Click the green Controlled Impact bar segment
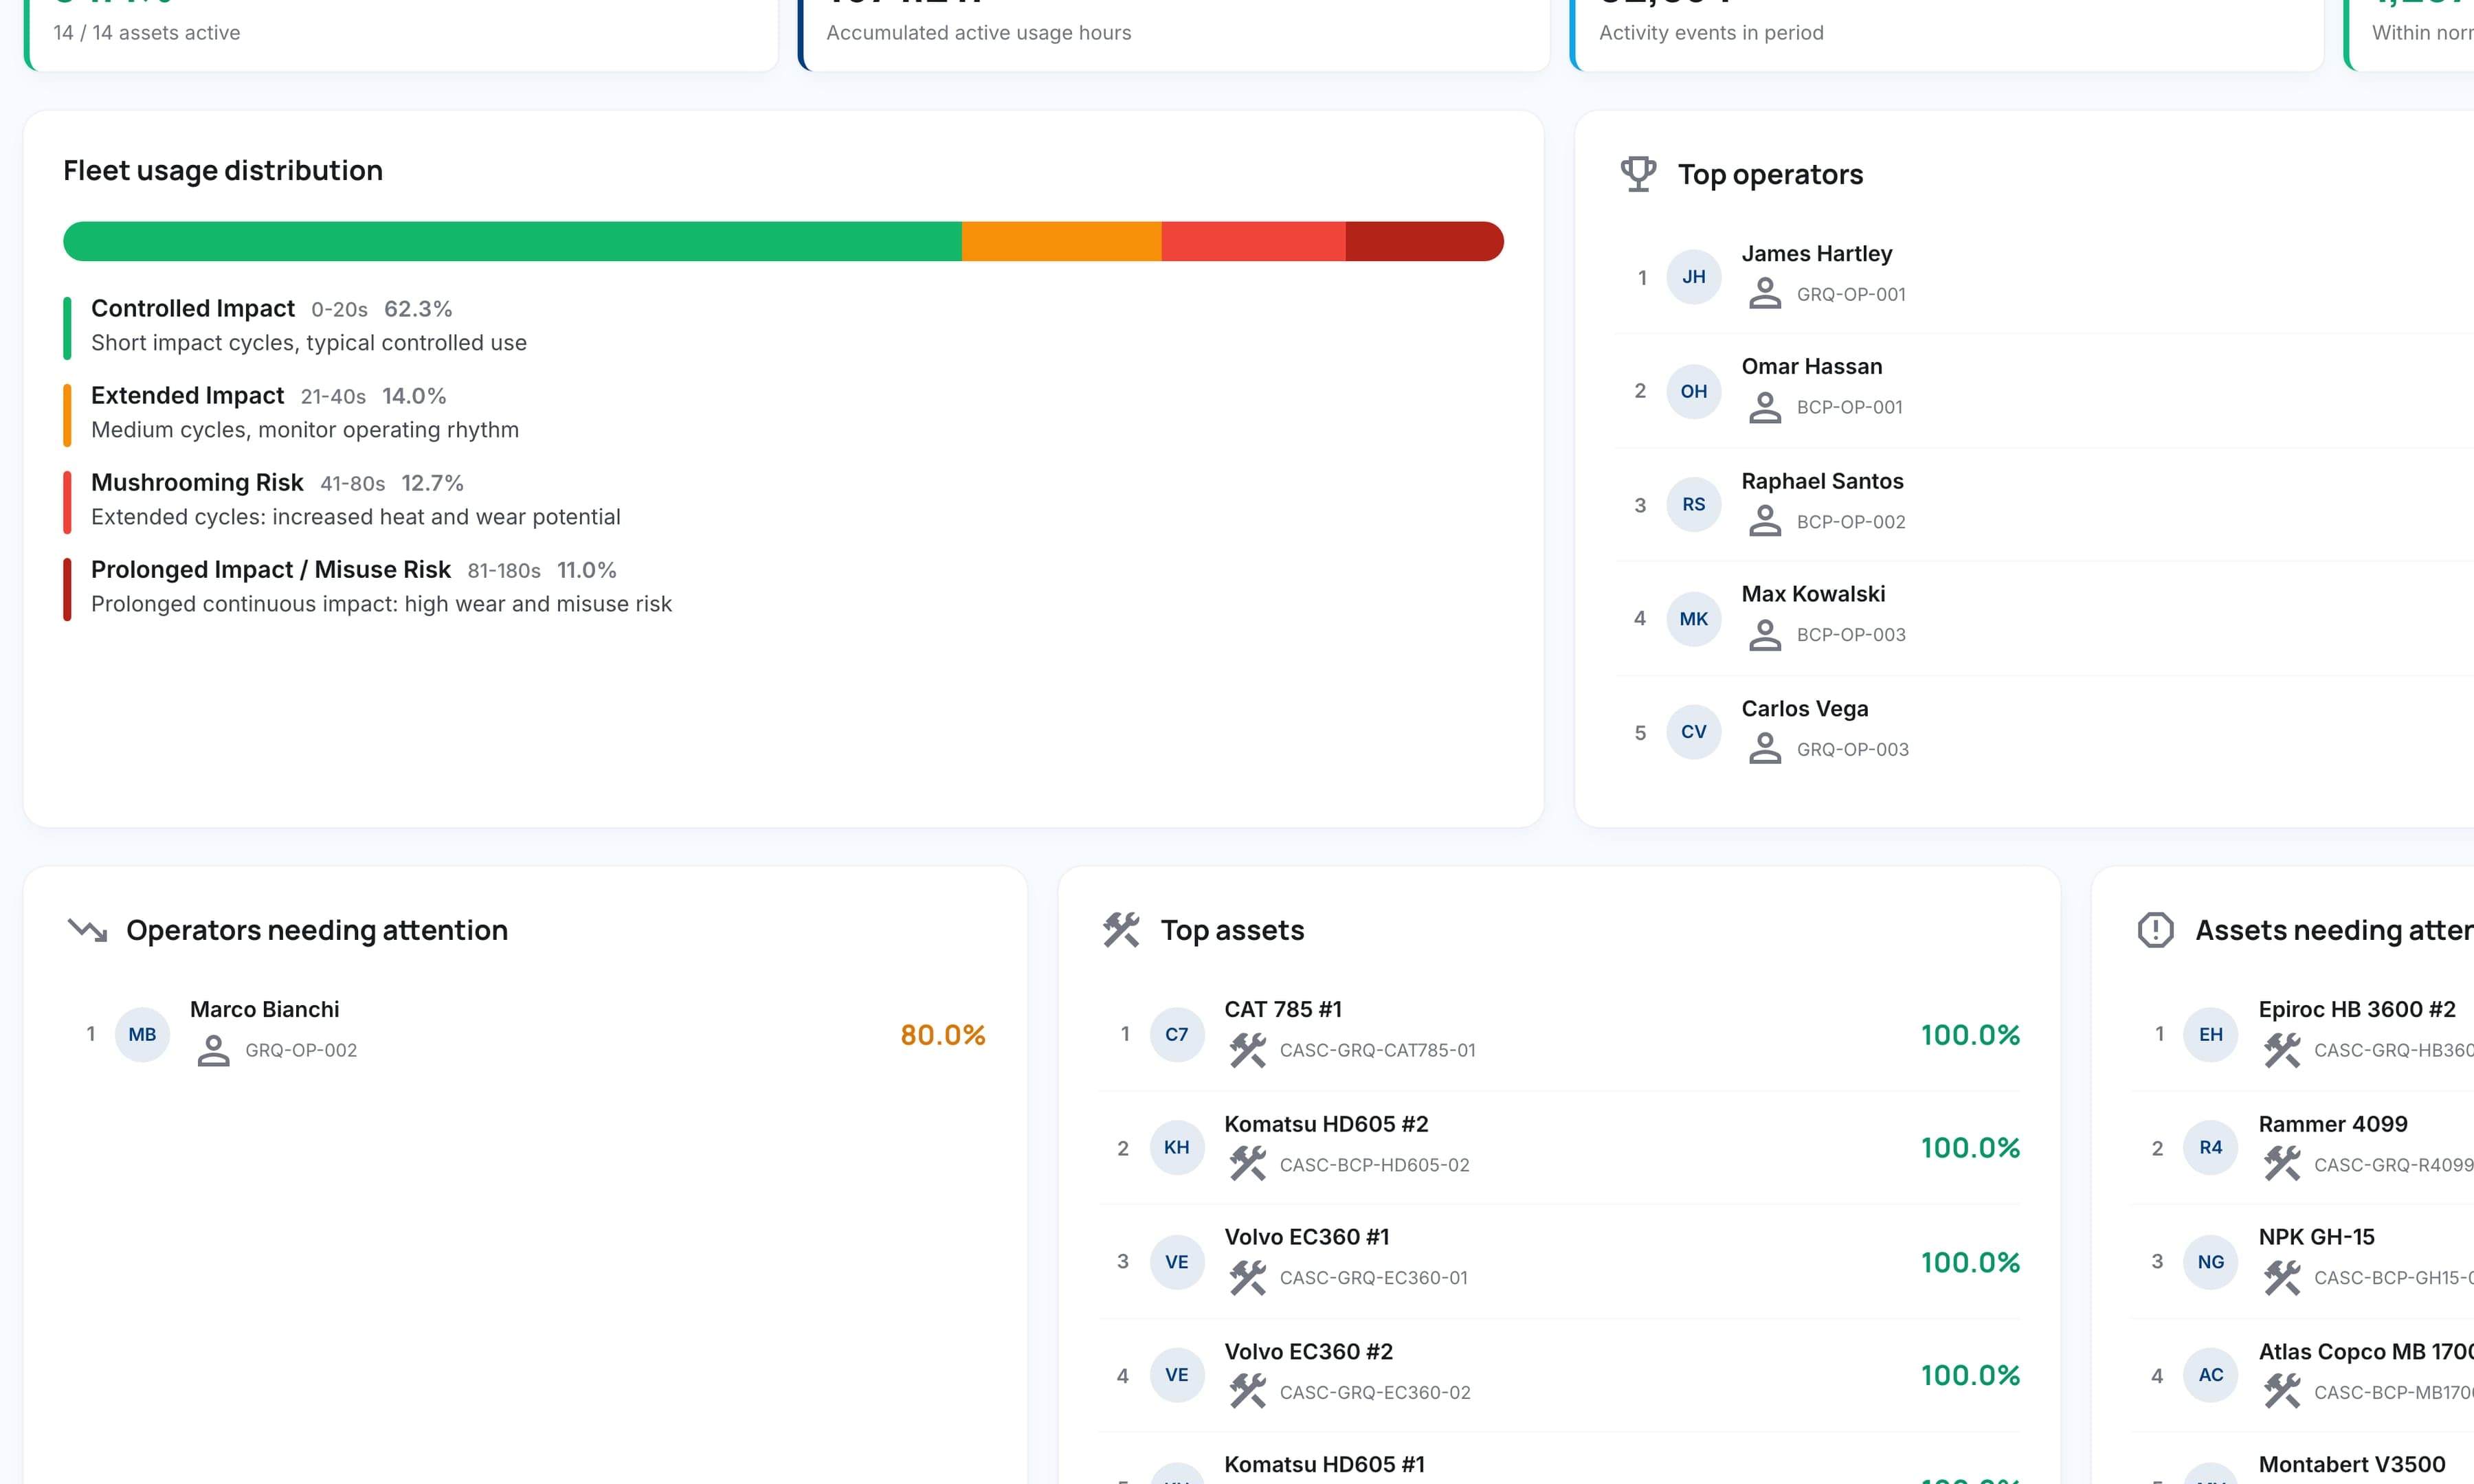The image size is (2474, 1484). click(512, 241)
